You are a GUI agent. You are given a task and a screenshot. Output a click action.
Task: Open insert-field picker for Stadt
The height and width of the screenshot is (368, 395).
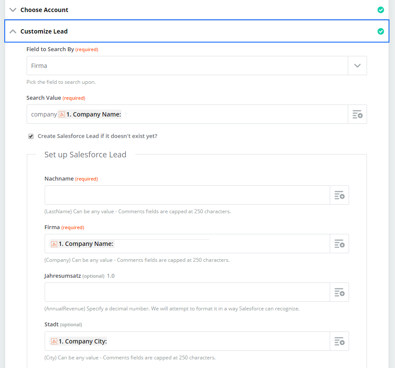click(x=339, y=341)
